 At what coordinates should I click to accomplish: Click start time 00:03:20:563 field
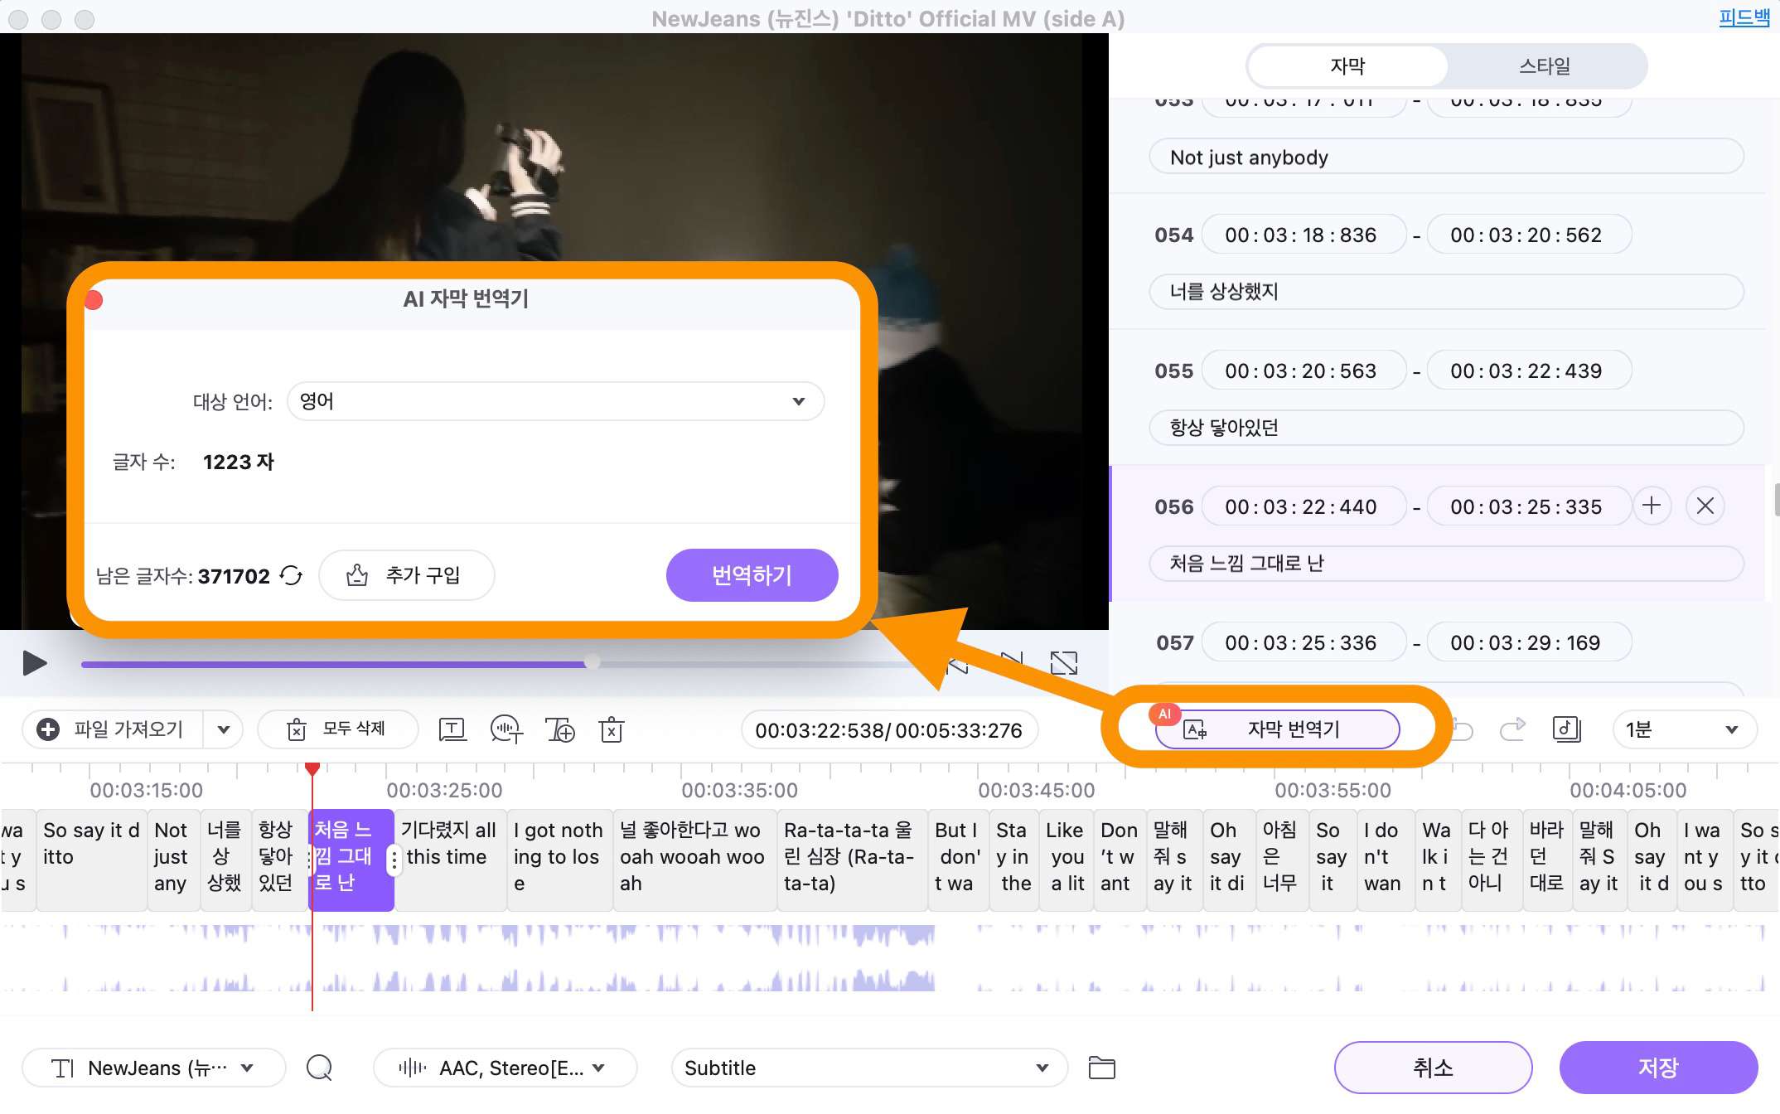[1304, 371]
